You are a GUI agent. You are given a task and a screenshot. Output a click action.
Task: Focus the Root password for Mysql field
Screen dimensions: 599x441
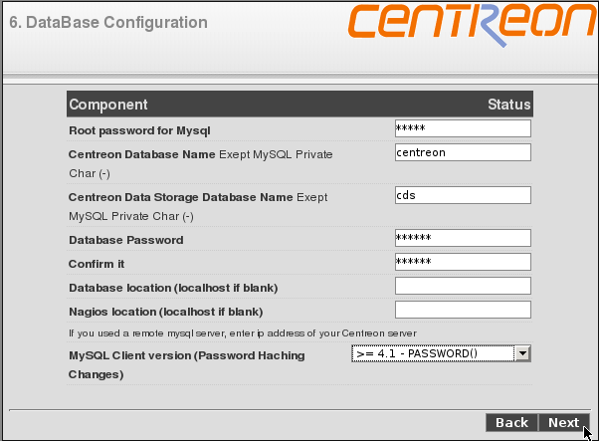pos(463,128)
